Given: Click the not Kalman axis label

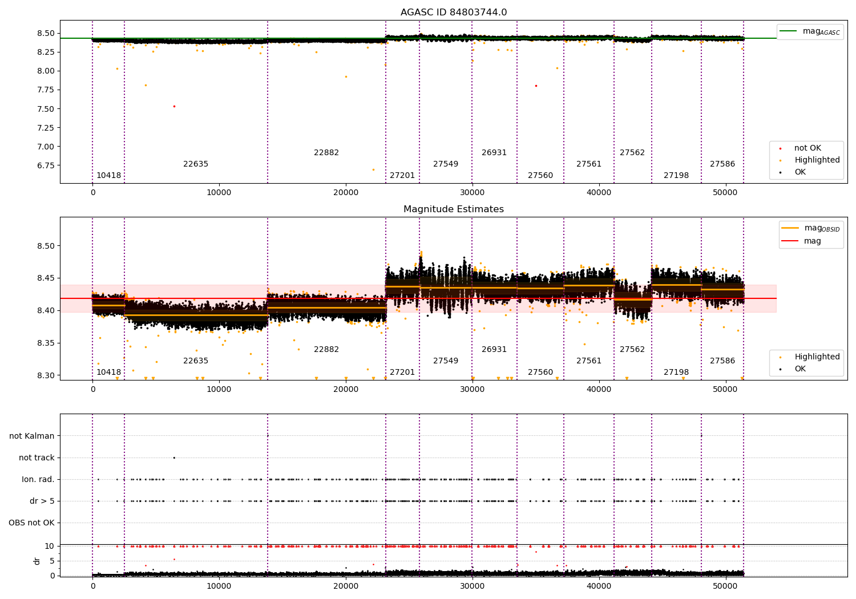Looking at the screenshot, I should [32, 436].
